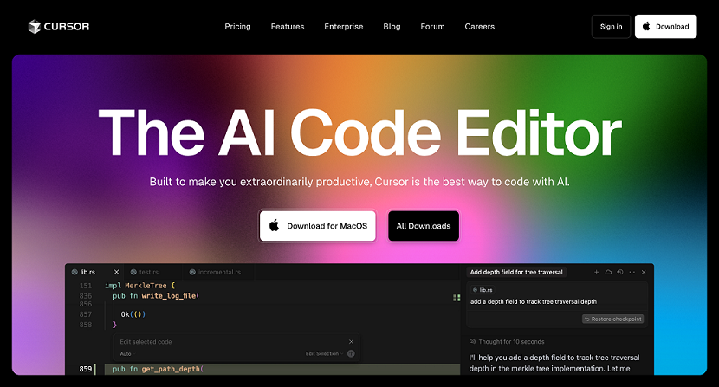
Task: Open the chat panel more options ellipsis
Action: pos(632,272)
